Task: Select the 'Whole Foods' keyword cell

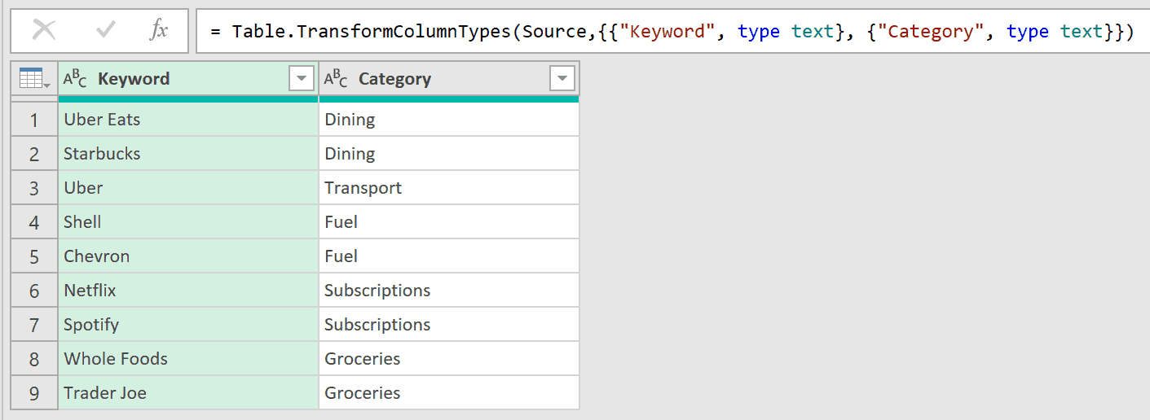Action: (x=188, y=359)
